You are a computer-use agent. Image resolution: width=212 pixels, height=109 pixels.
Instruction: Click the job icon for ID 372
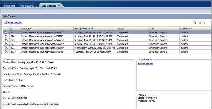[x=6, y=51]
